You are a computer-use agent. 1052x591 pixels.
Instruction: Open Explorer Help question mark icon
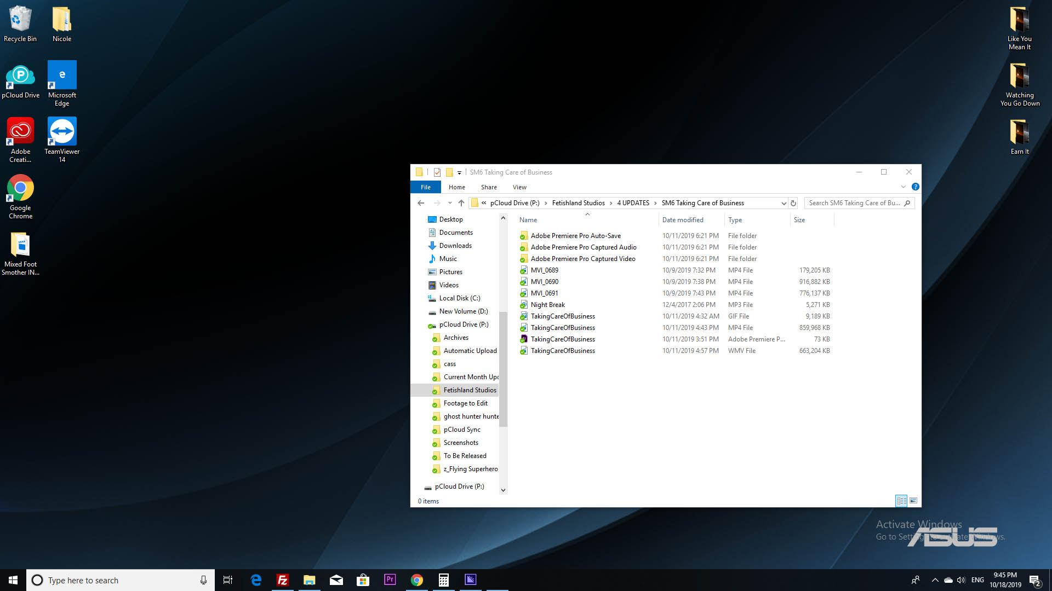(x=915, y=187)
